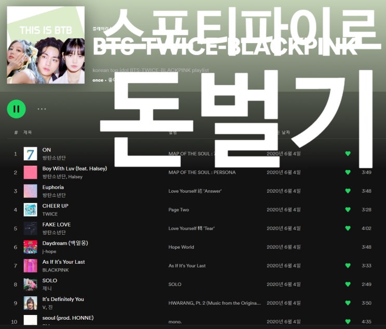386x329 pixels.
Task: Sort by # column header
Action: (16, 132)
